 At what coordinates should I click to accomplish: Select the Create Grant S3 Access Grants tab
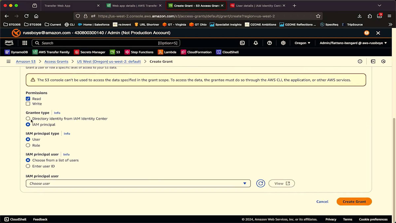(196, 6)
